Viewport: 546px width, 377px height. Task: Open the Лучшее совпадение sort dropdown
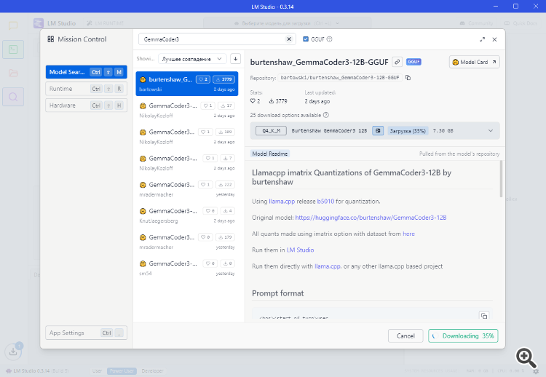pyautogui.click(x=192, y=59)
